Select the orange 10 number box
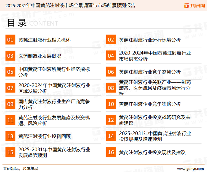Screen dimensions: 207x172 [111, 104]
